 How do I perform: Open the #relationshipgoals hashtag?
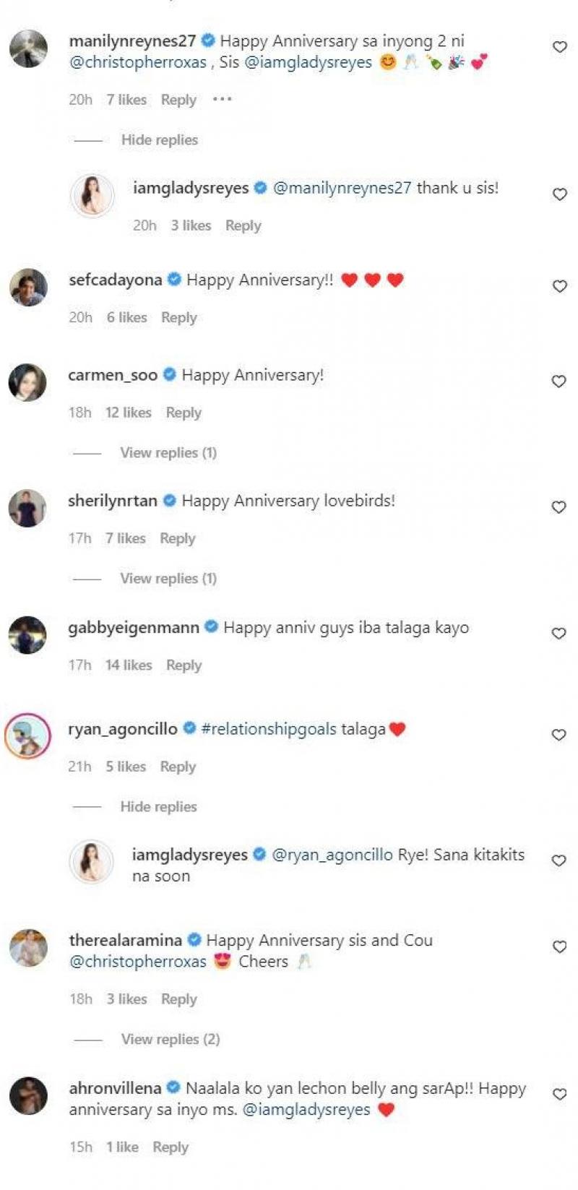coord(269,730)
